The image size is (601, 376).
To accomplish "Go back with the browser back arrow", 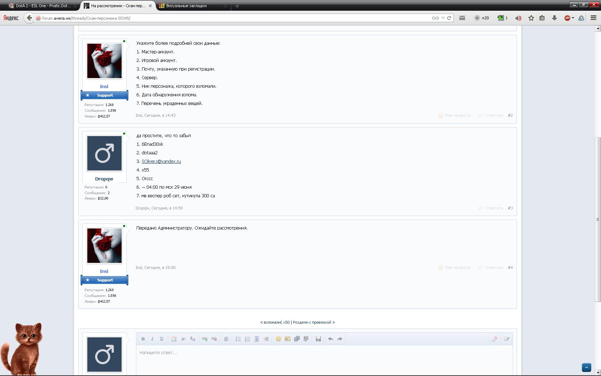I will (x=29, y=18).
